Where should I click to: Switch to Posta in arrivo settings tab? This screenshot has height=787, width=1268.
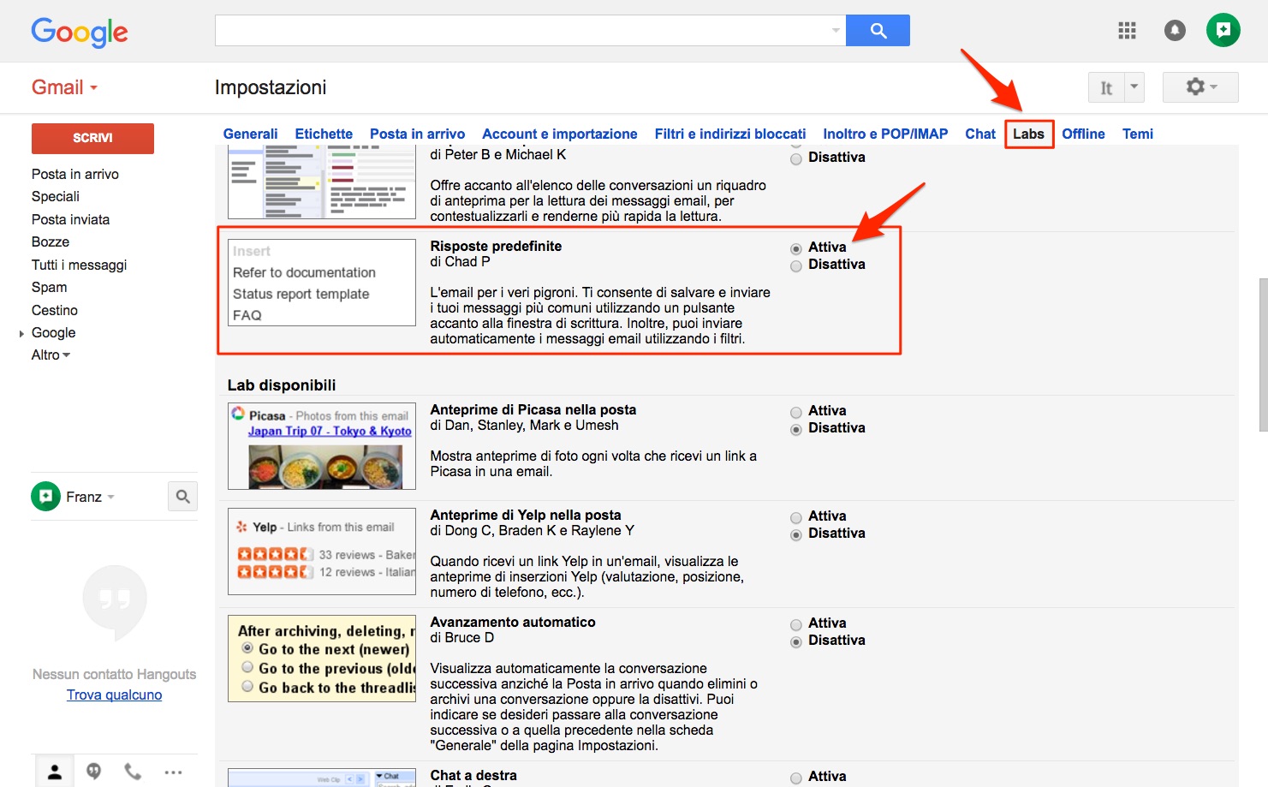click(417, 134)
